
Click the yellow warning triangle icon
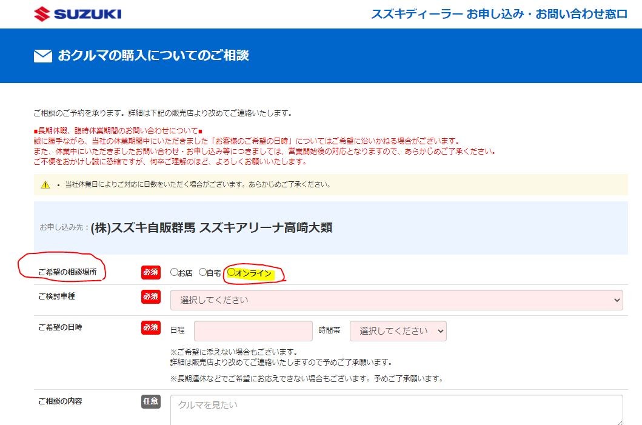45,185
